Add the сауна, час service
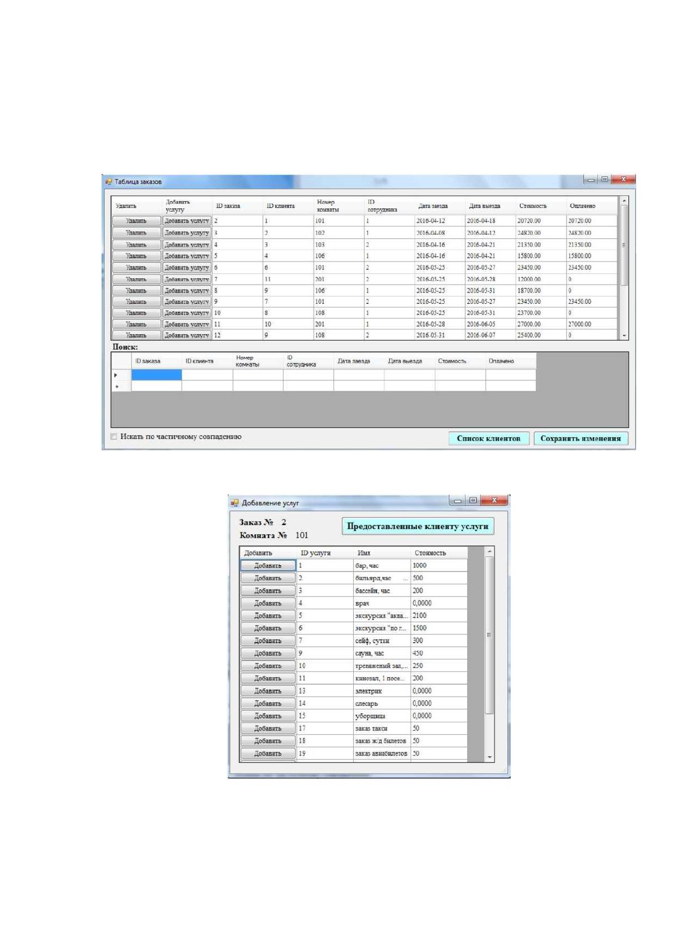The height and width of the screenshot is (951, 673). [x=268, y=653]
